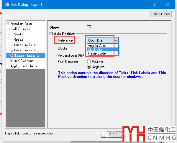
Task: Open the Reference dropdown arrow
Action: [116, 40]
